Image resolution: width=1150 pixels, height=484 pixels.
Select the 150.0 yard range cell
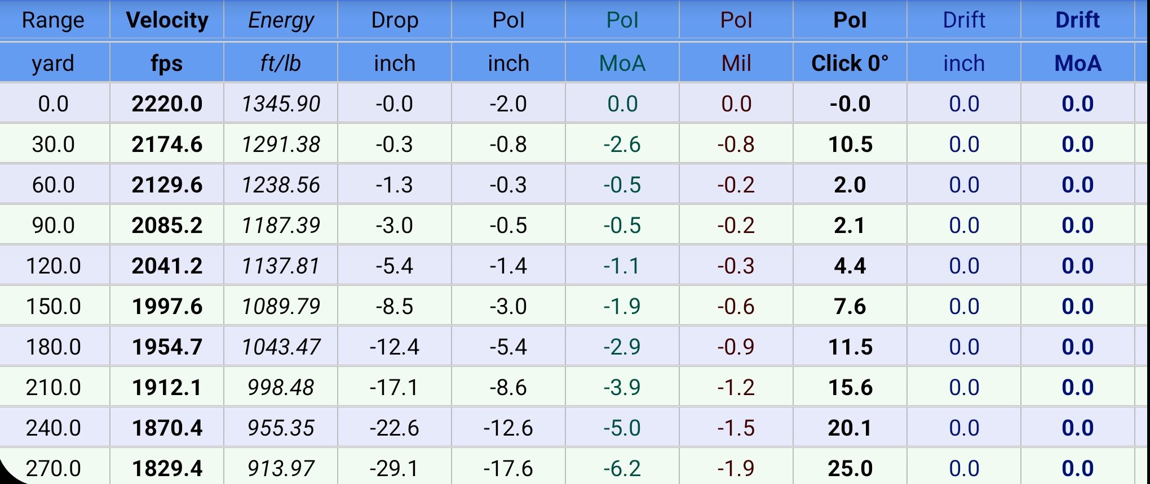pyautogui.click(x=54, y=306)
